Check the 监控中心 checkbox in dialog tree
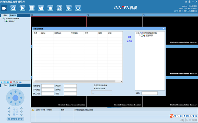Image resolution: width=198 pixels, height=123 pixels. pos(142,35)
